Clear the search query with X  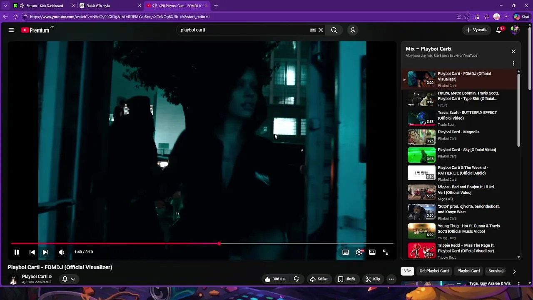click(x=321, y=30)
